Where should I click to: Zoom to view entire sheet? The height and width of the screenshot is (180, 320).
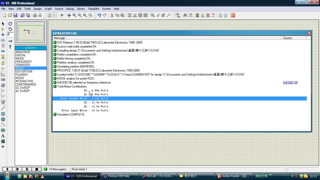tap(85, 15)
